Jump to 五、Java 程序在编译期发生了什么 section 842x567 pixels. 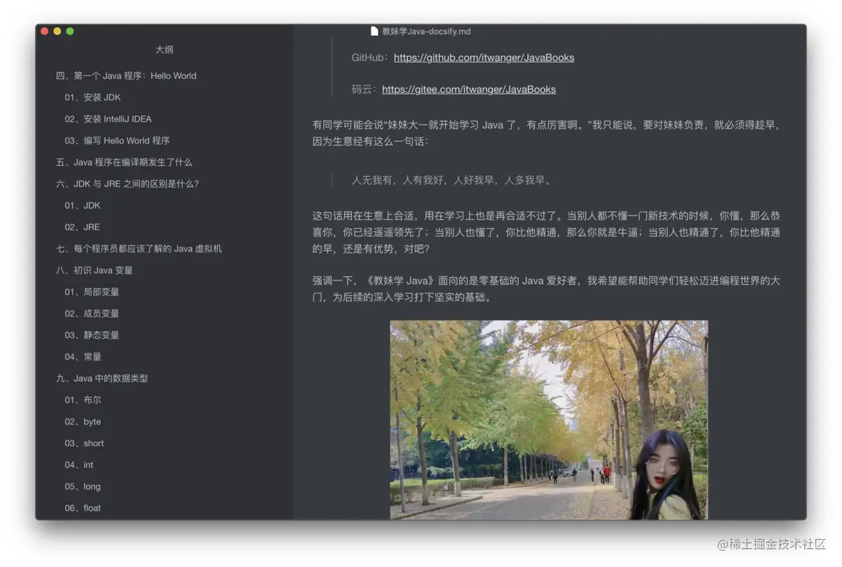(124, 162)
